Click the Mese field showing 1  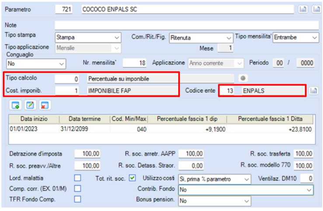tap(226, 48)
